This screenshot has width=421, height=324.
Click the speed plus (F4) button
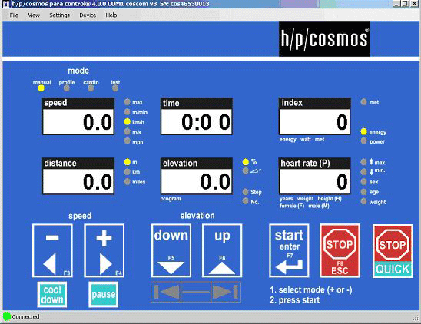click(x=104, y=250)
